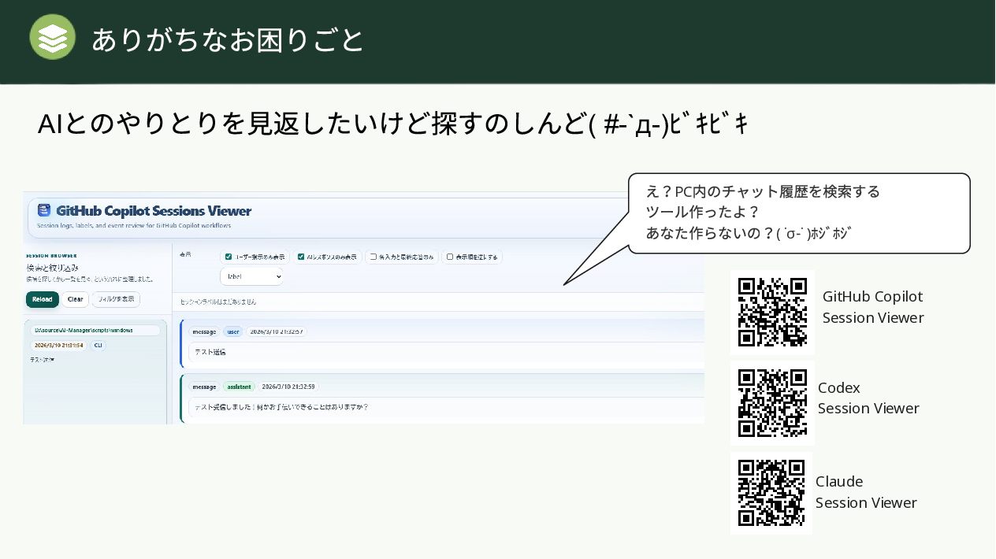Click the ありがちなお困りごと slide title

[x=227, y=39]
